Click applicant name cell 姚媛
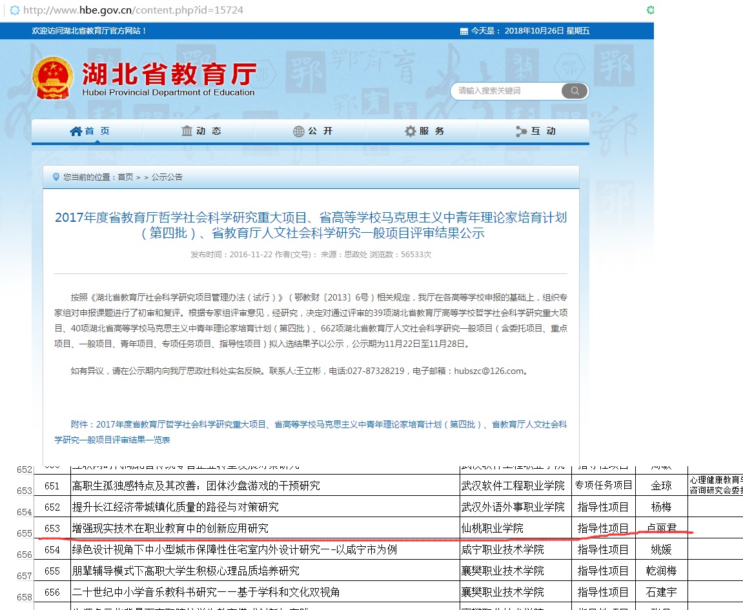The image size is (743, 610). point(661,549)
